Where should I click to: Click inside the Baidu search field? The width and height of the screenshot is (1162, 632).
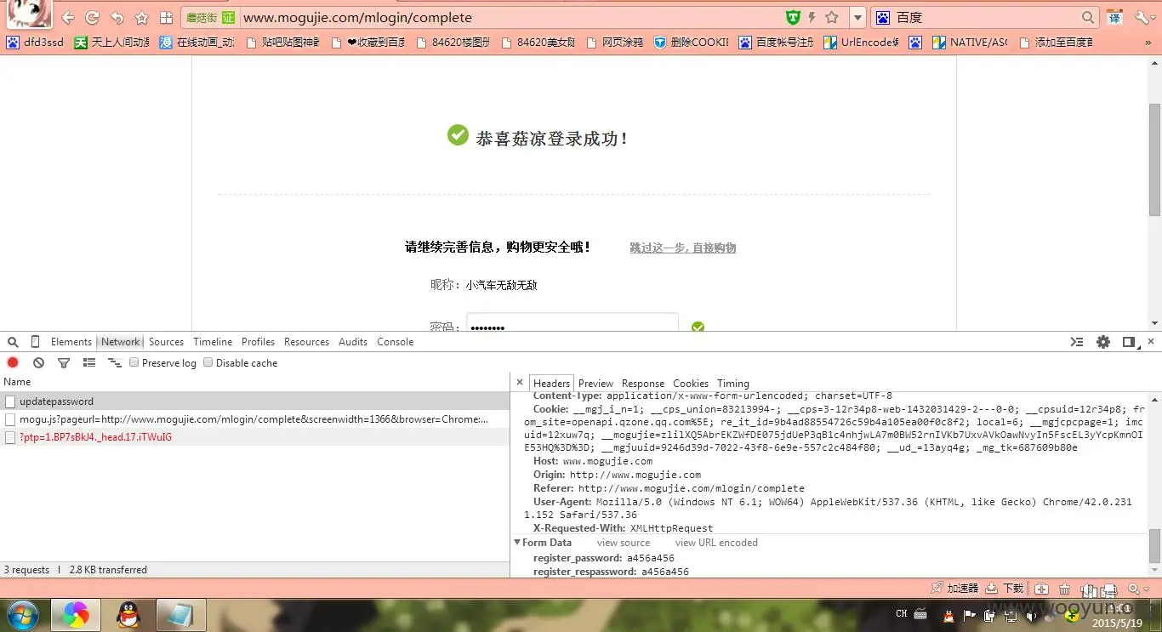[987, 17]
